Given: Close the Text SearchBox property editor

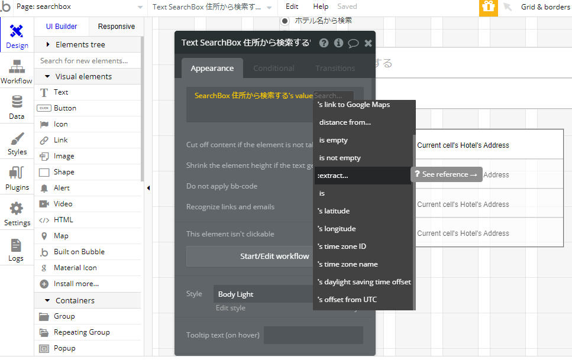Looking at the screenshot, I should click(368, 43).
